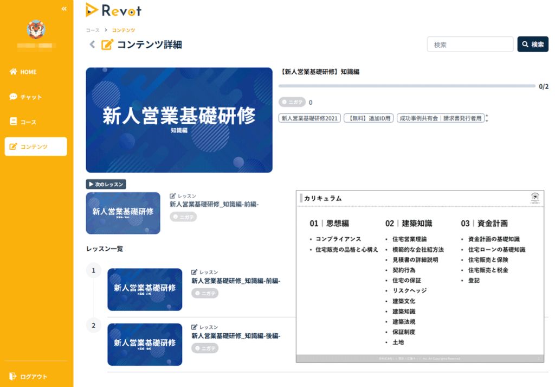Collapse the sidebar with double-chevron icon
Image resolution: width=555 pixels, height=387 pixels.
[x=64, y=9]
